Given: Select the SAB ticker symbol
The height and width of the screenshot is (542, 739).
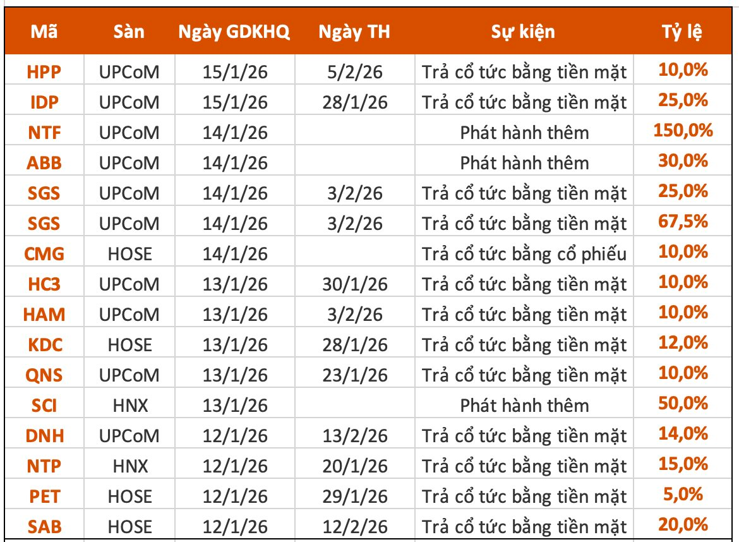Looking at the screenshot, I should 44,527.
